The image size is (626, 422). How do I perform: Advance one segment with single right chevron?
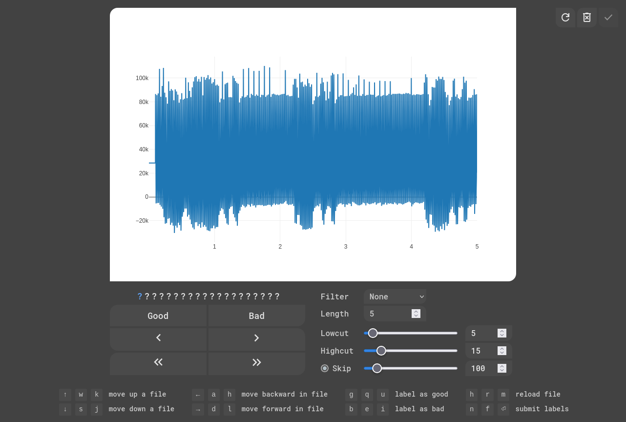(257, 338)
